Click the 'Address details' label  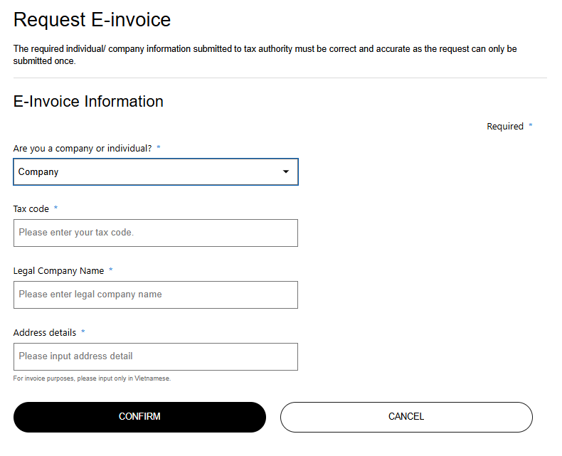click(45, 332)
